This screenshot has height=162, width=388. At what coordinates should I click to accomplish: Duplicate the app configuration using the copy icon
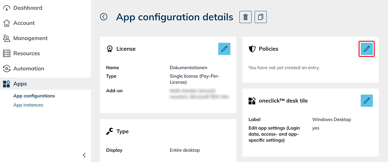261,17
